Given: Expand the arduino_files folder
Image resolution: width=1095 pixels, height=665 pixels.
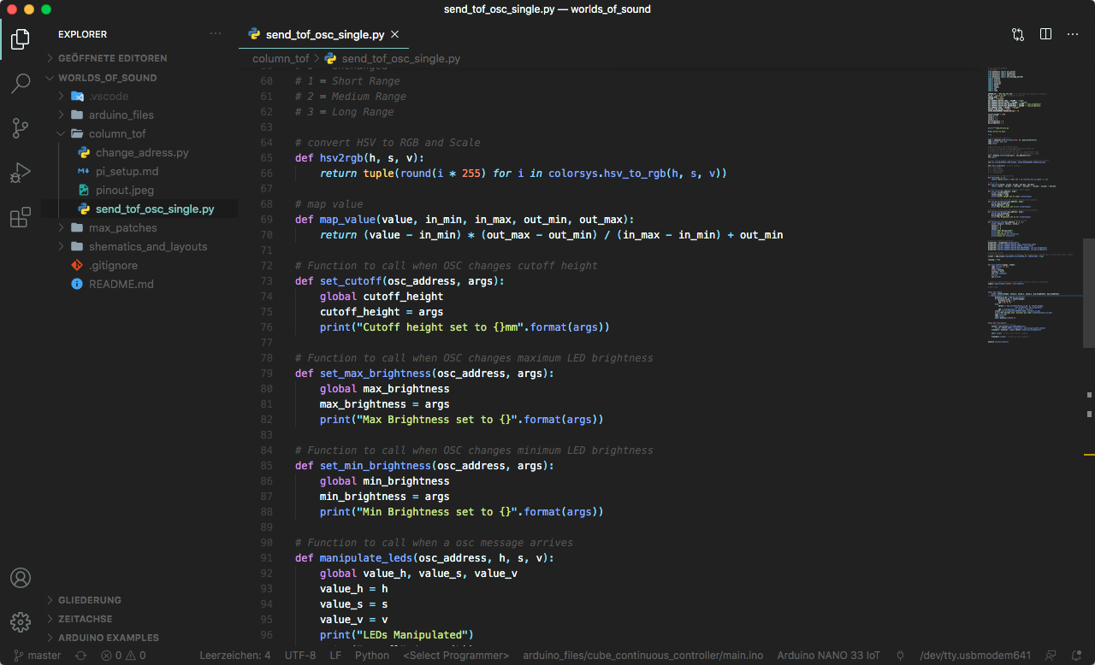Looking at the screenshot, I should [x=121, y=115].
